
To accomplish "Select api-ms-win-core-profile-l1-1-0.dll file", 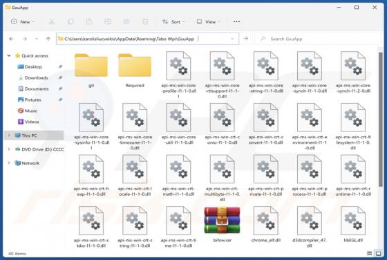I will pos(178,74).
